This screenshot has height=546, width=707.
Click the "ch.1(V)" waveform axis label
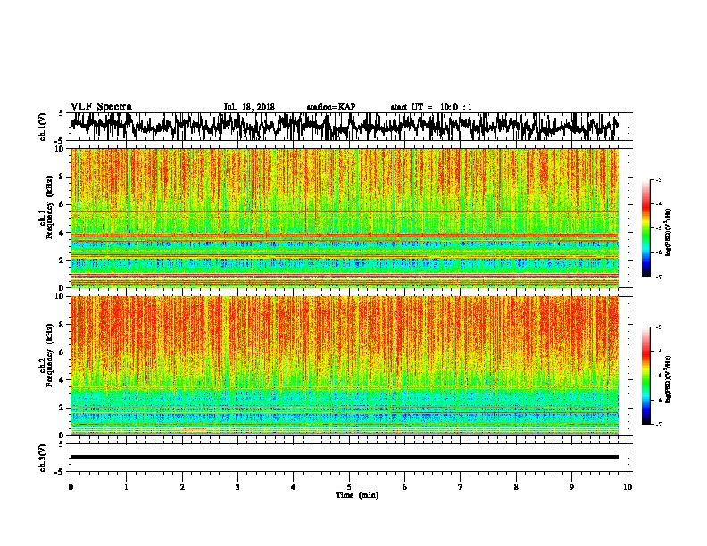click(43, 127)
